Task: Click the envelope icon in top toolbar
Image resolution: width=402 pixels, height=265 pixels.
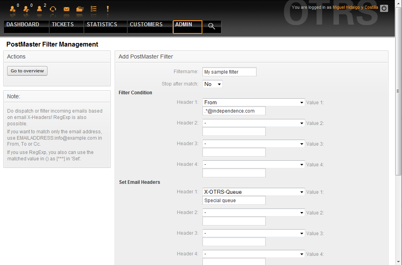Action: (x=67, y=9)
